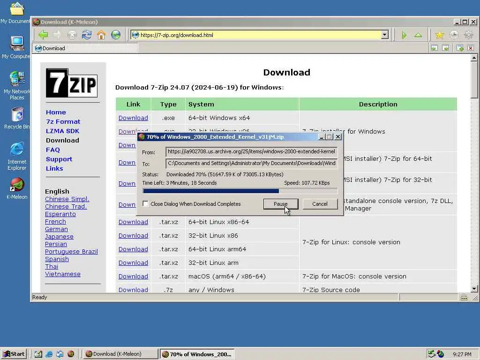Launch K-Meleon from quick launch

(x=71, y=354)
